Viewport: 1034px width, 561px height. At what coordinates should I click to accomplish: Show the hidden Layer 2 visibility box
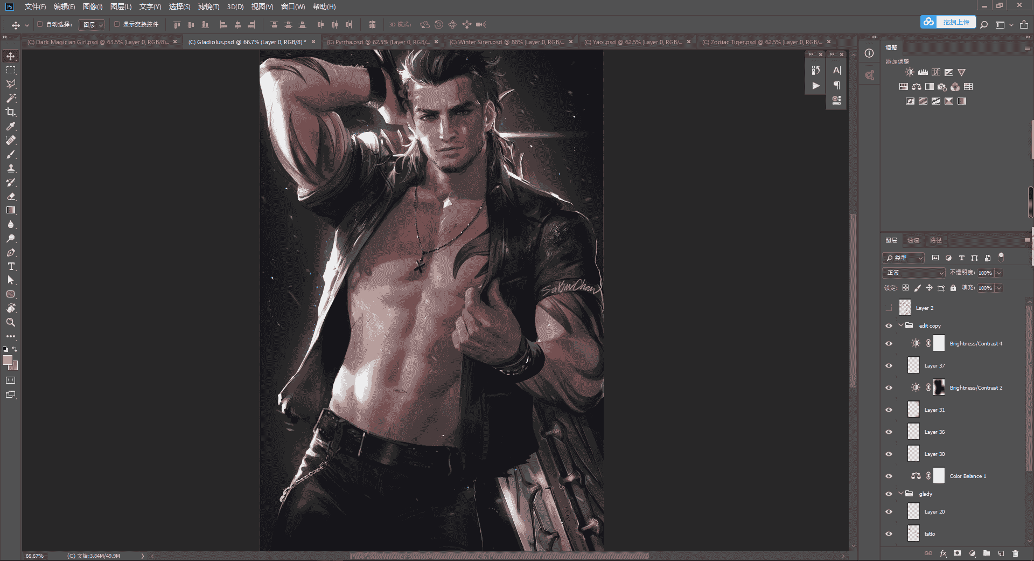[x=889, y=308]
